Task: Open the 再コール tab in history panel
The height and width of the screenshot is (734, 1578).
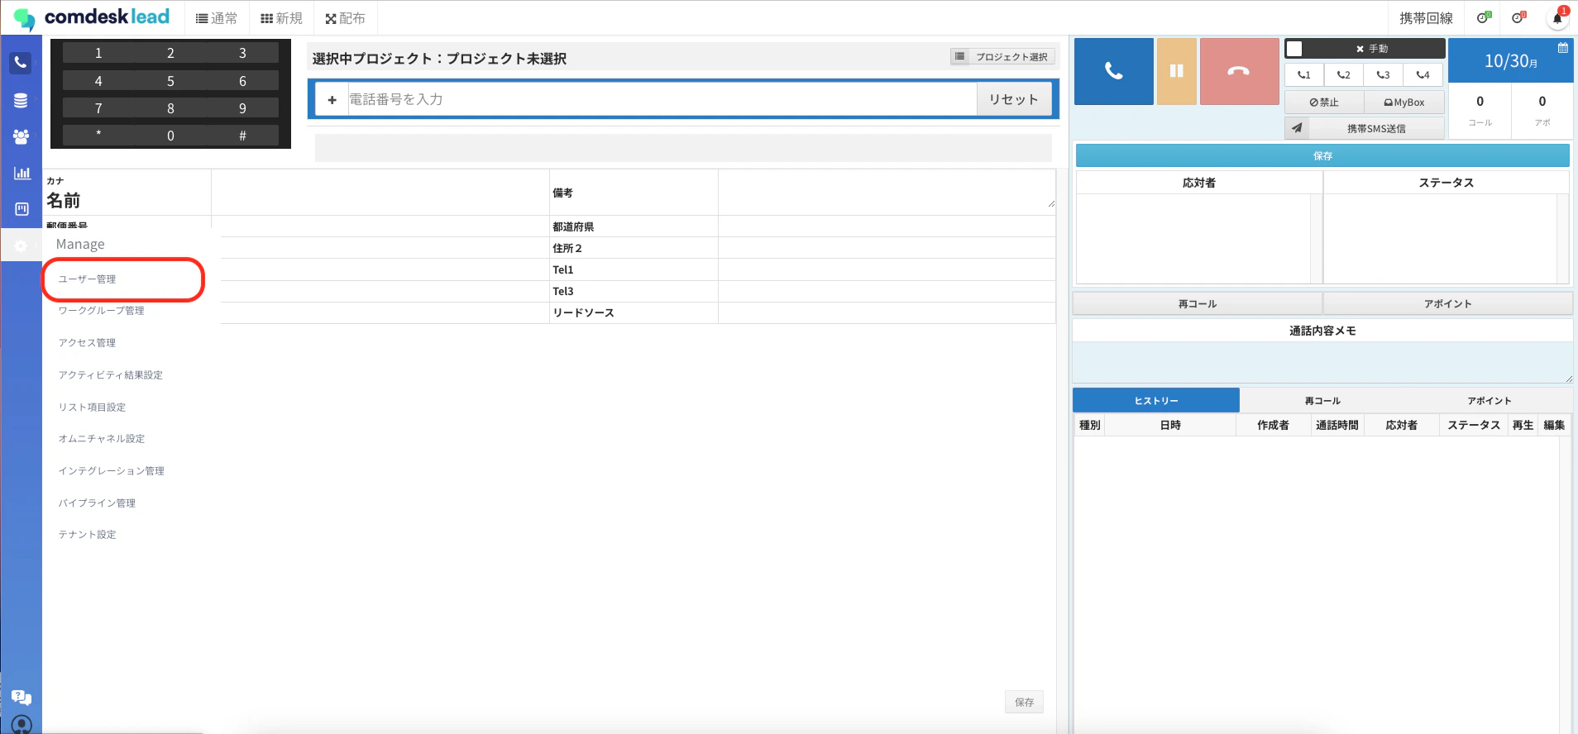Action: coord(1322,401)
